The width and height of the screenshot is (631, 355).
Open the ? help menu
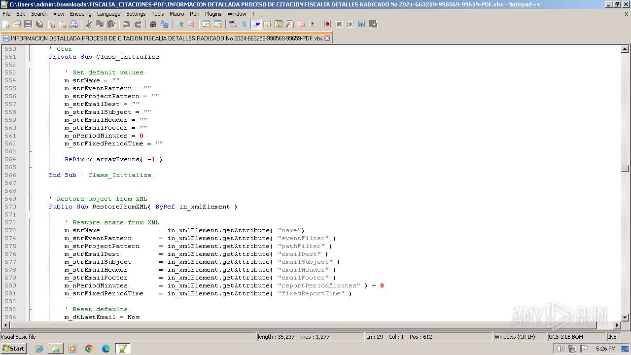[253, 14]
